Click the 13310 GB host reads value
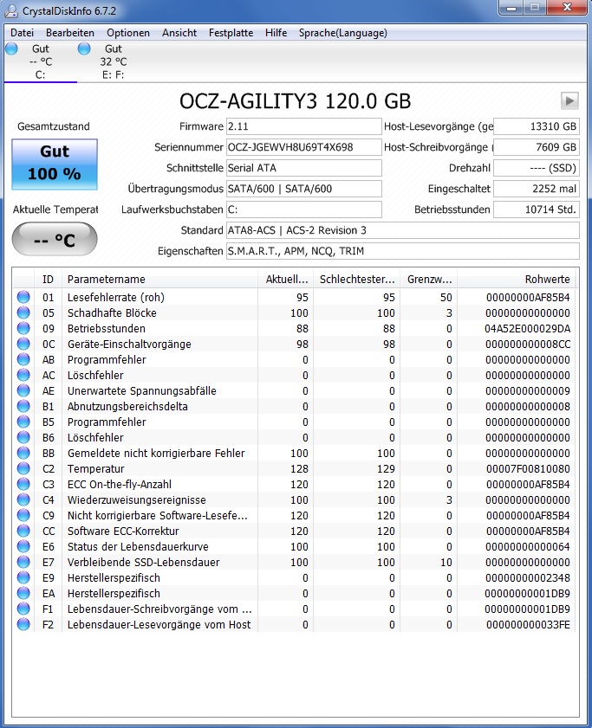The height and width of the screenshot is (728, 592). tap(537, 126)
